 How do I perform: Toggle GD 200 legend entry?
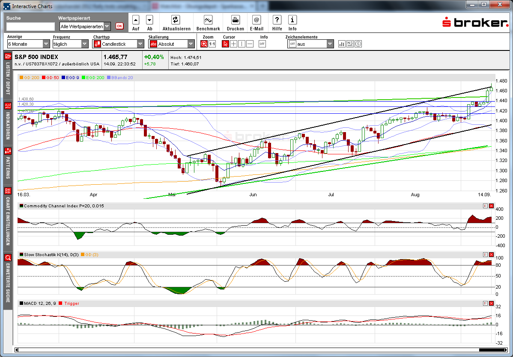(30, 78)
